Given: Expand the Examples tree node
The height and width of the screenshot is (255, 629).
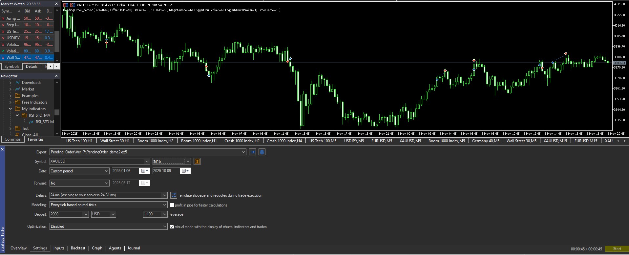Looking at the screenshot, I should (10, 96).
